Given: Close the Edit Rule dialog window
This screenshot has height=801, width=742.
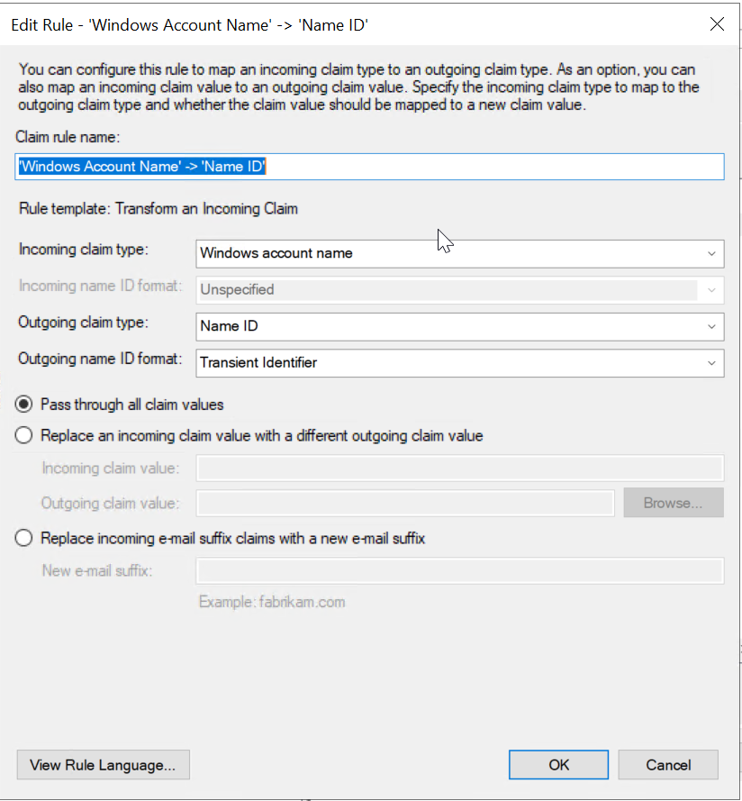Looking at the screenshot, I should point(717,25).
